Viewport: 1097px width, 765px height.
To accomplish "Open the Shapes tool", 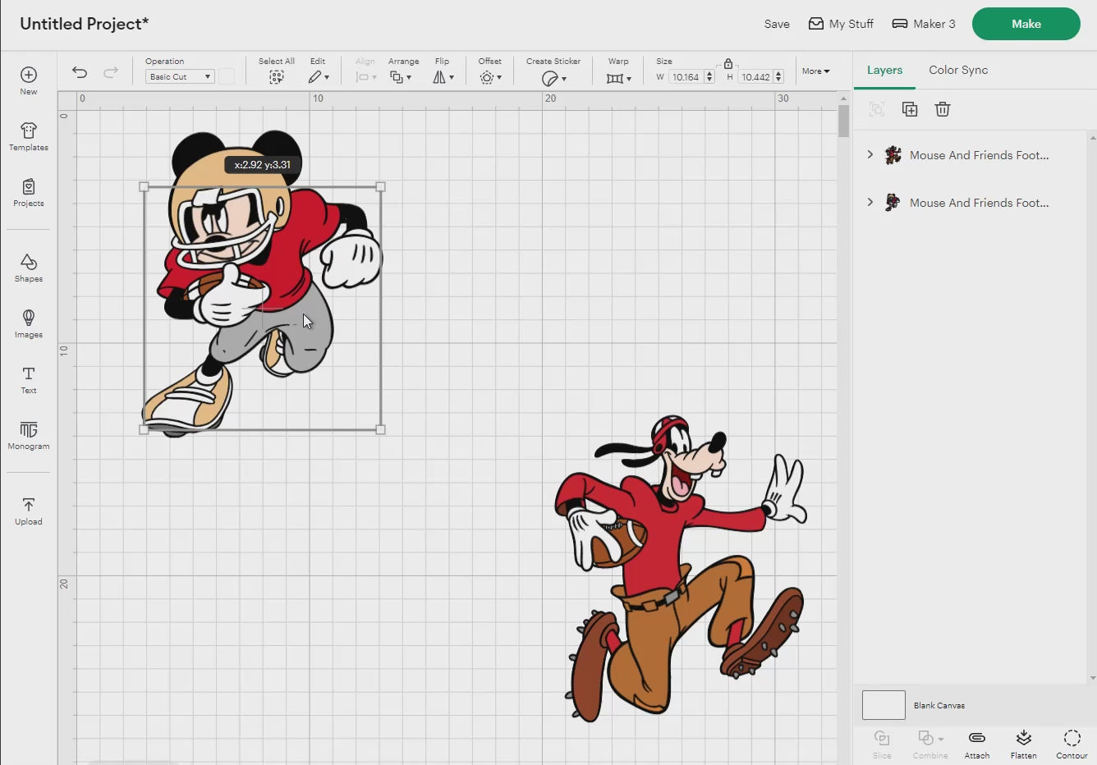I will [29, 268].
